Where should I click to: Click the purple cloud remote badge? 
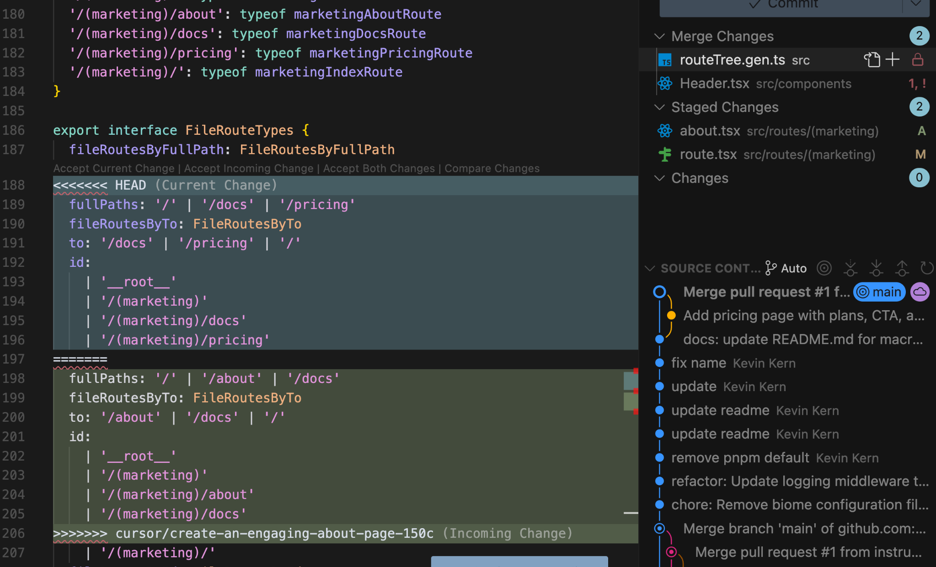(x=920, y=292)
